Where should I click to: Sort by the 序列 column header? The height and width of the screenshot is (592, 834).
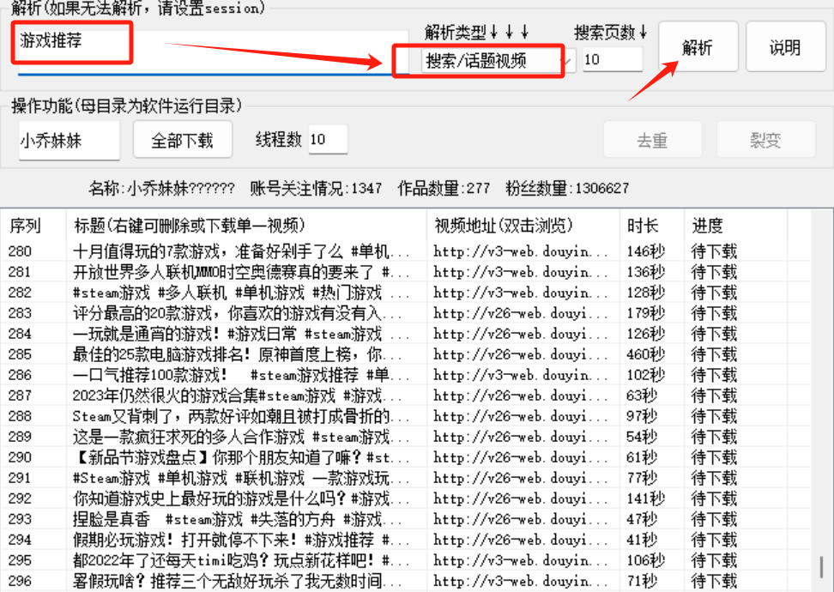33,226
